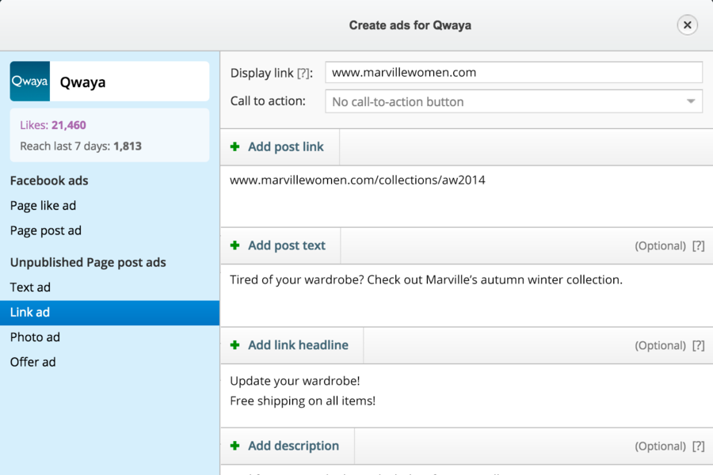The width and height of the screenshot is (713, 475).
Task: Click the link headline text area
Action: [x=466, y=395]
